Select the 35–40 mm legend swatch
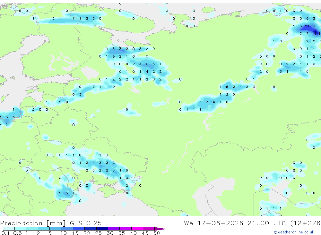The image size is (321, 235). 126,229
